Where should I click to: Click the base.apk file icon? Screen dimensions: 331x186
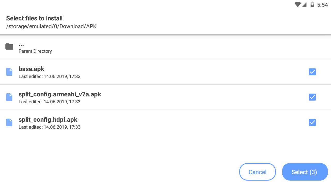[x=9, y=72]
